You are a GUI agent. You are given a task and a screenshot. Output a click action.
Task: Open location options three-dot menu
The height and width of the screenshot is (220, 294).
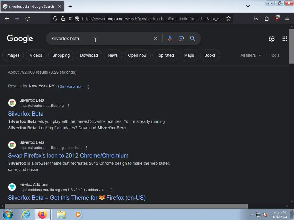click(89, 87)
